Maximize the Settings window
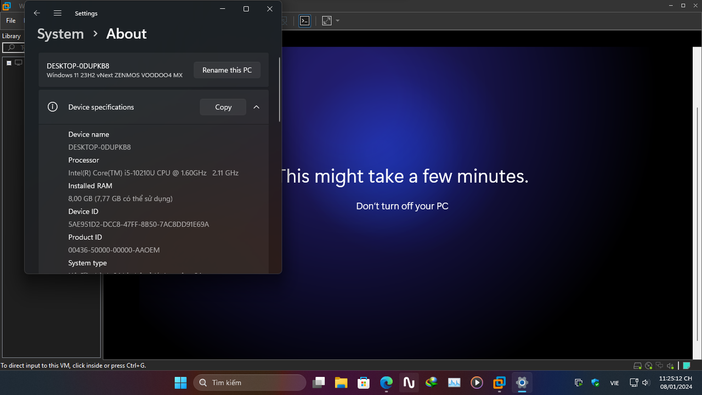702x395 pixels. [246, 9]
